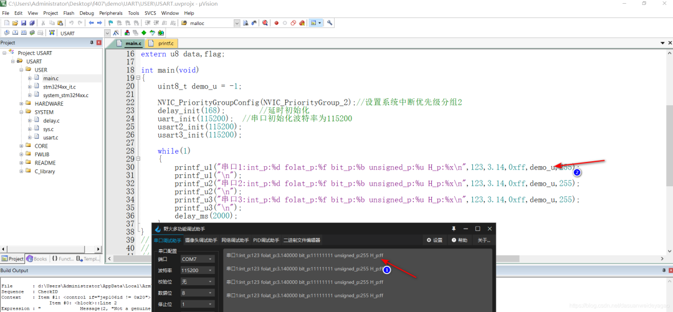Navigate forward with the blue right arrow
The width and height of the screenshot is (673, 312).
click(x=100, y=23)
